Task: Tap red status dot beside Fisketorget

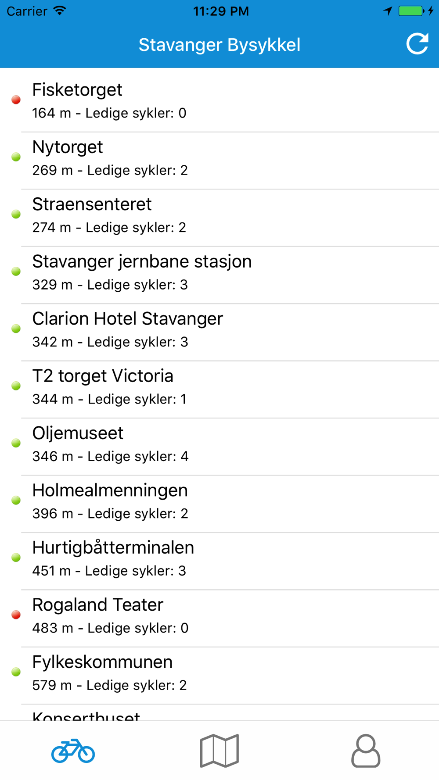Action: [16, 100]
